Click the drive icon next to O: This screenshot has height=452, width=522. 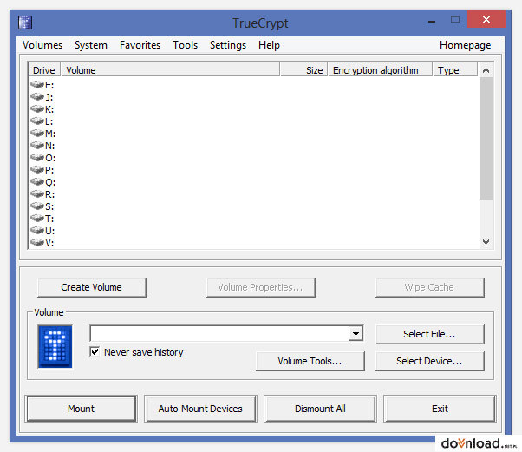(37, 158)
